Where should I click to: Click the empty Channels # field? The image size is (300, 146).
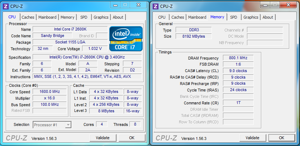pos(265,30)
